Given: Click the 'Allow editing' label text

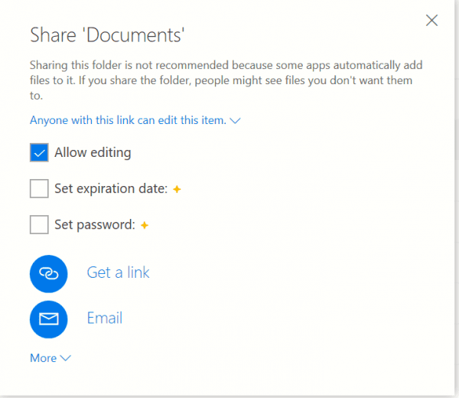Looking at the screenshot, I should tap(93, 153).
